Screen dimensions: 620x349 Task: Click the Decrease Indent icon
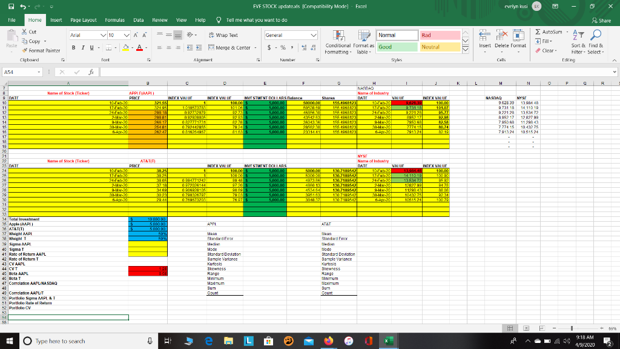[190, 48]
